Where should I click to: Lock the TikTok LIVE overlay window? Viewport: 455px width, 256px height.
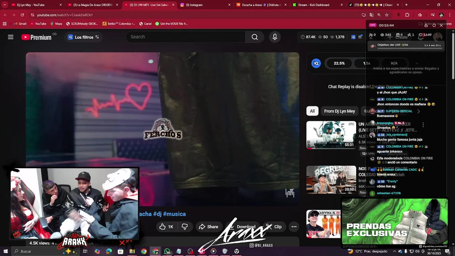click(x=426, y=25)
